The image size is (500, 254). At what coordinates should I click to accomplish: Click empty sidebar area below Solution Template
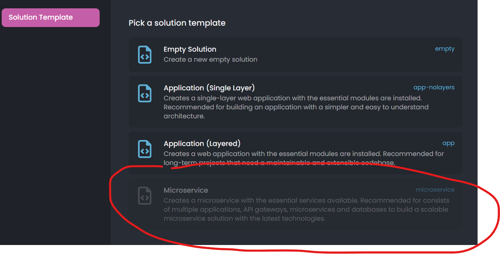(x=55, y=133)
